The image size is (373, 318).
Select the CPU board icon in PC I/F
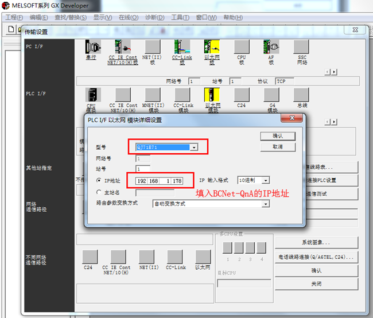[x=242, y=46]
